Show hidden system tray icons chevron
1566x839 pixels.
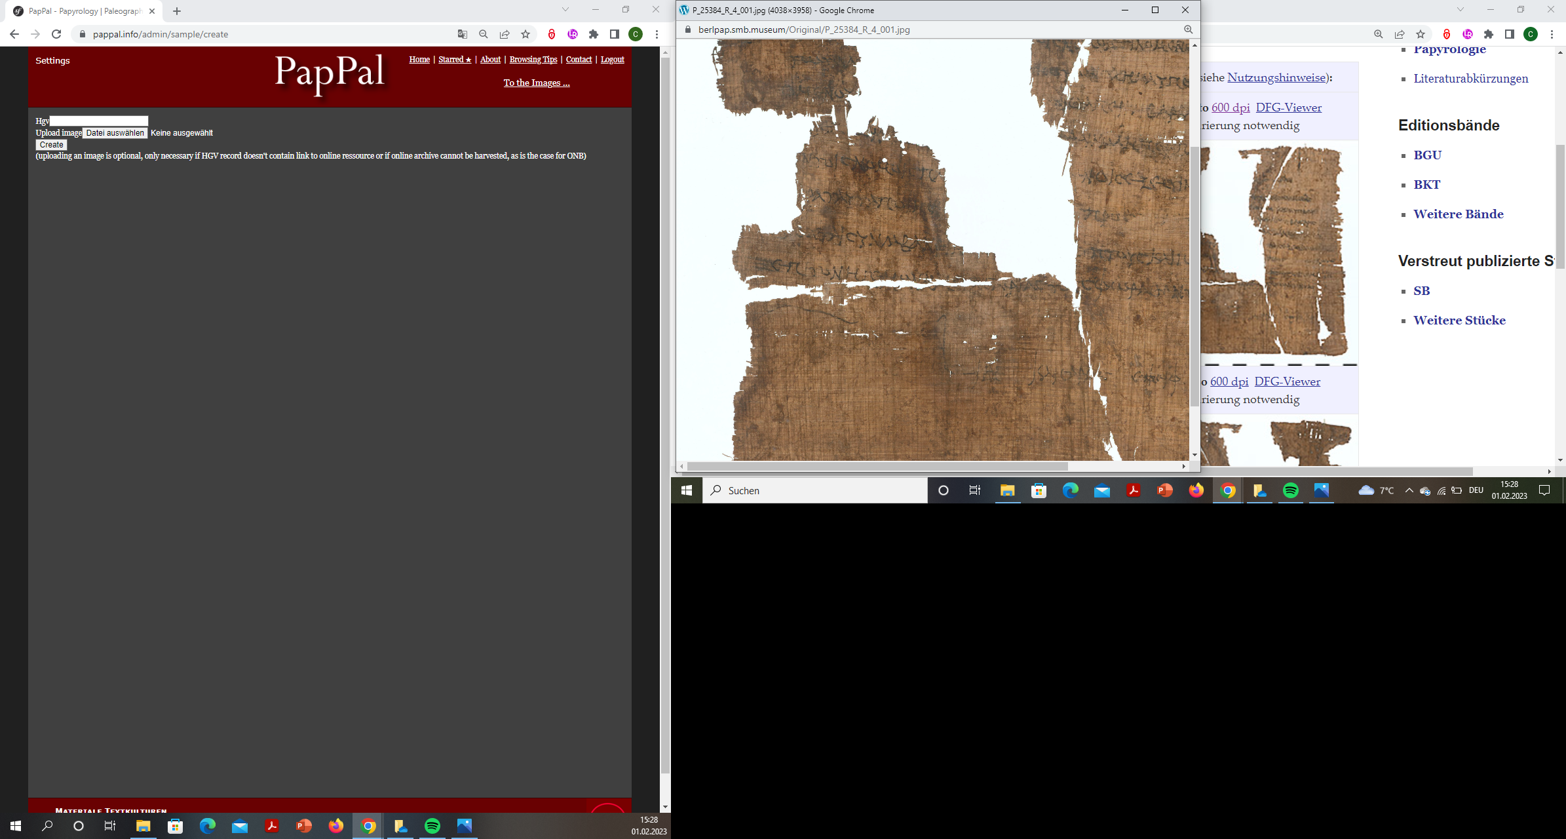[1409, 490]
